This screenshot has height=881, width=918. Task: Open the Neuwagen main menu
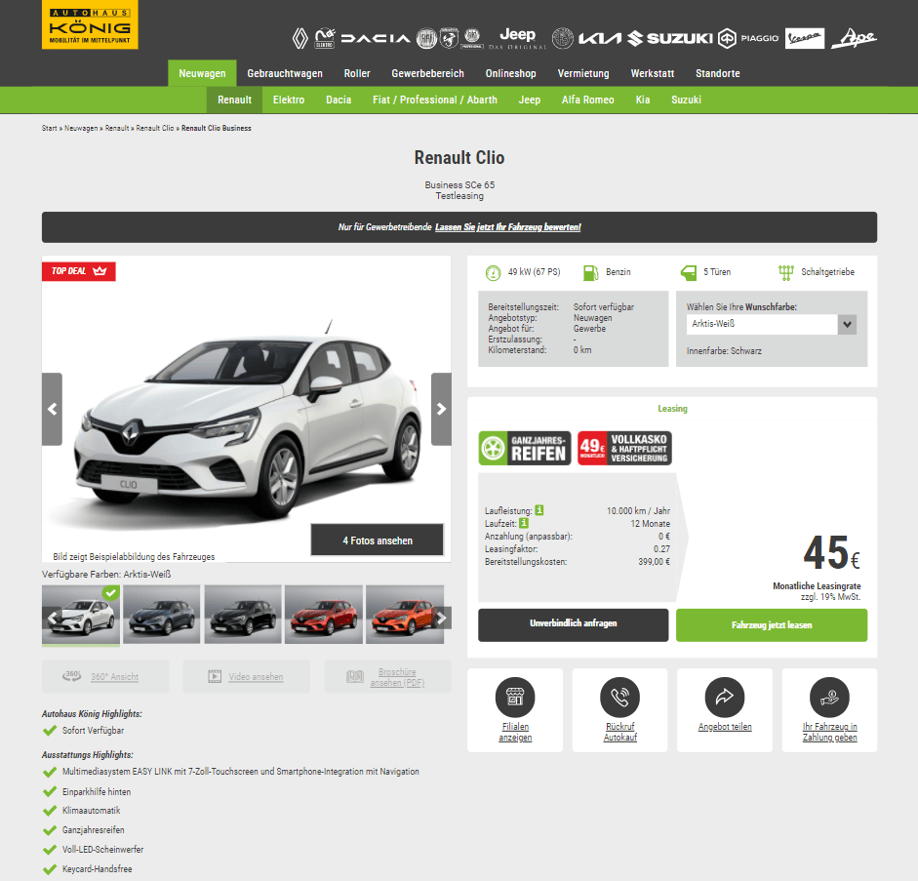click(x=202, y=73)
